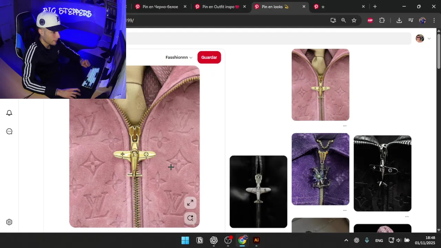Open the Chrome profile avatar

click(x=422, y=20)
